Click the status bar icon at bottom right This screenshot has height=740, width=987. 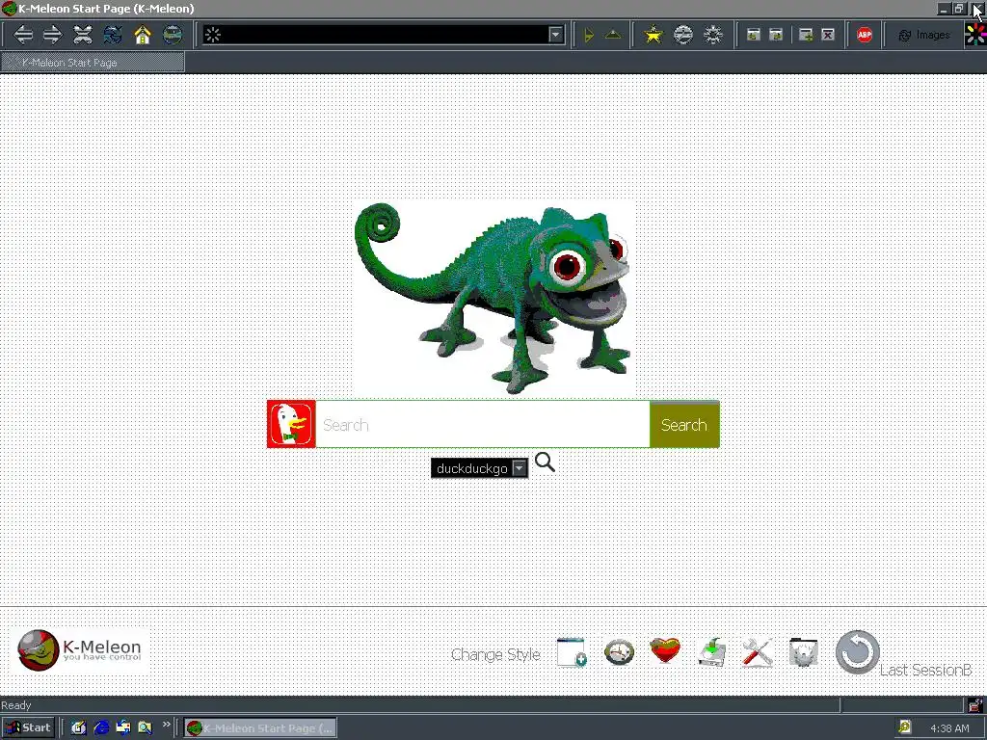coord(975,704)
